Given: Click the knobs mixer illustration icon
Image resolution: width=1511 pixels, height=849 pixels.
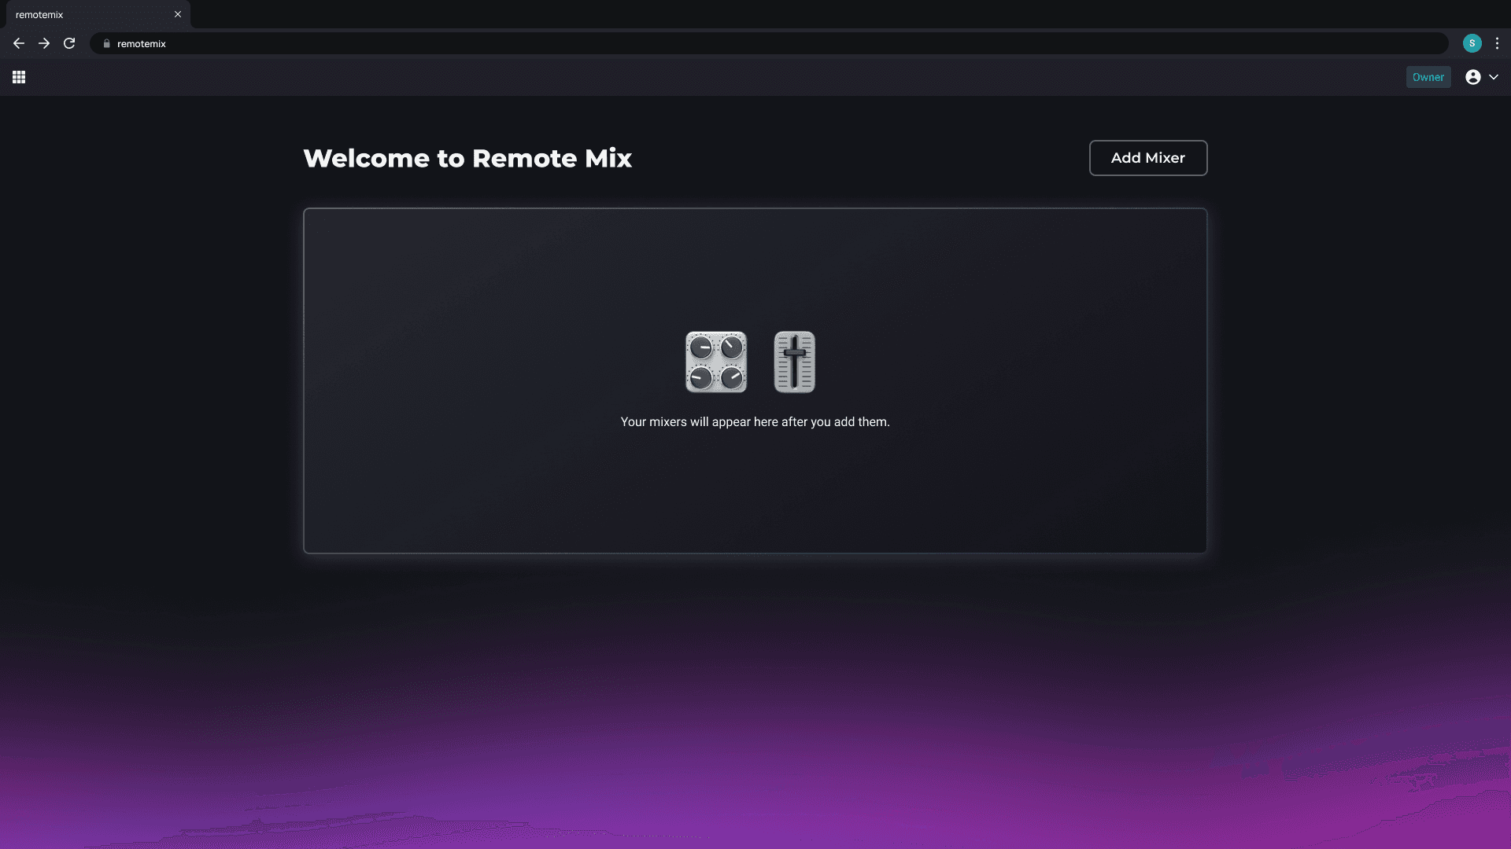Looking at the screenshot, I should coord(716,362).
